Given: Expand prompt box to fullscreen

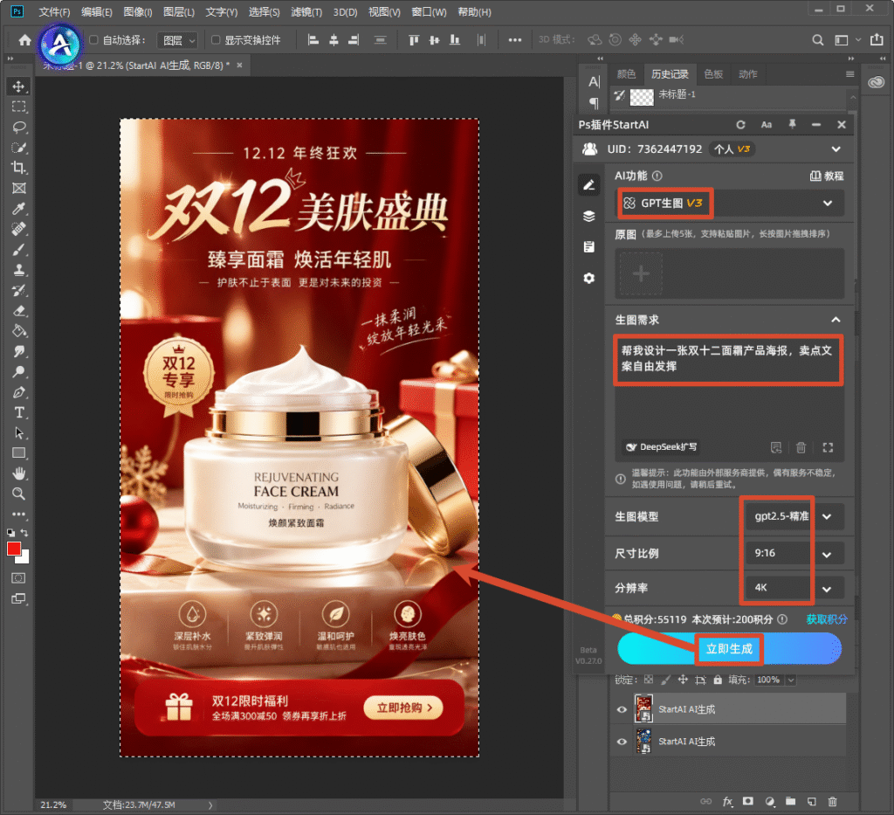Looking at the screenshot, I should [828, 447].
